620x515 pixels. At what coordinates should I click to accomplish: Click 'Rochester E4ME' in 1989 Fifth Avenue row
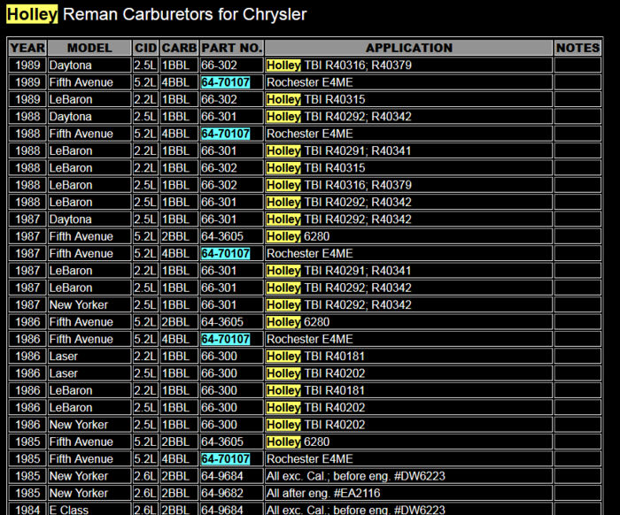click(x=310, y=82)
